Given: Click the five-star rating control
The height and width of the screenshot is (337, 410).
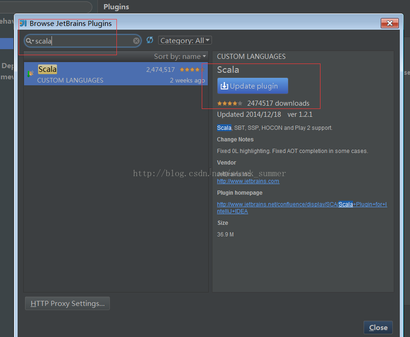Looking at the screenshot, I should [x=229, y=103].
